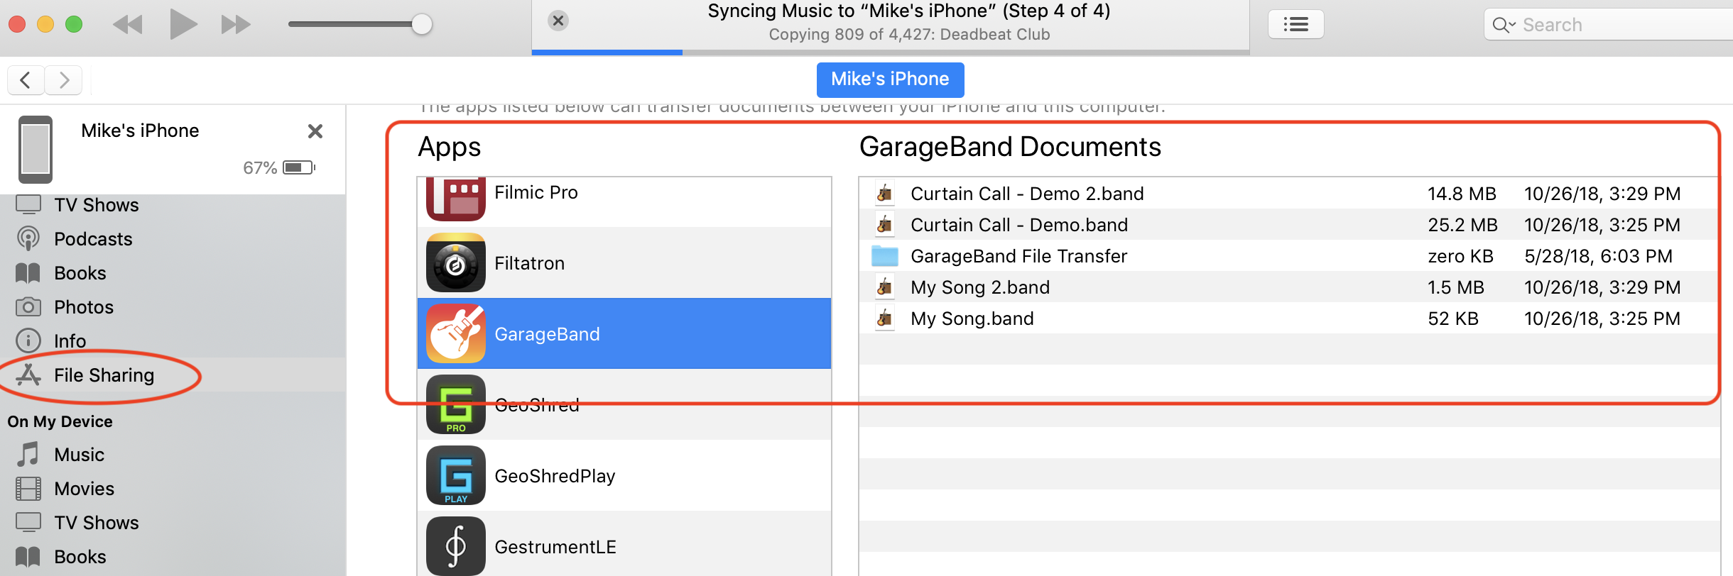Go forward with the right chevron
Screen dimensions: 1733x576
[x=63, y=79]
